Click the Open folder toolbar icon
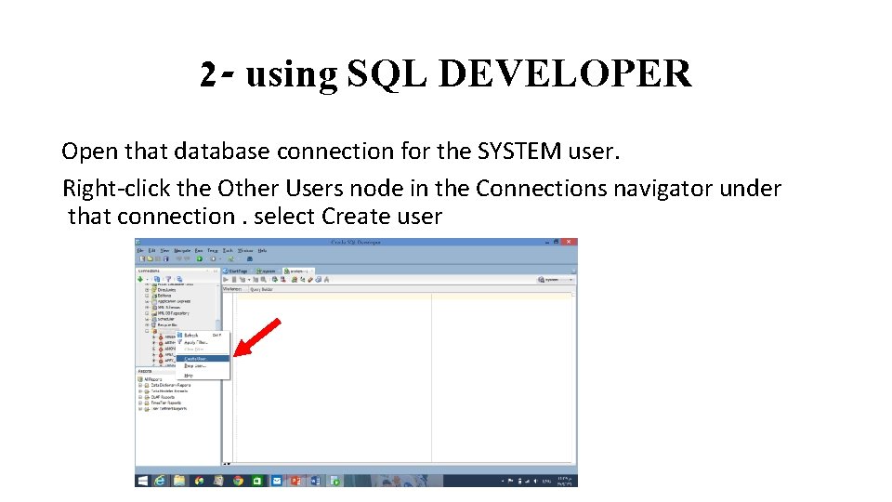 click(151, 259)
